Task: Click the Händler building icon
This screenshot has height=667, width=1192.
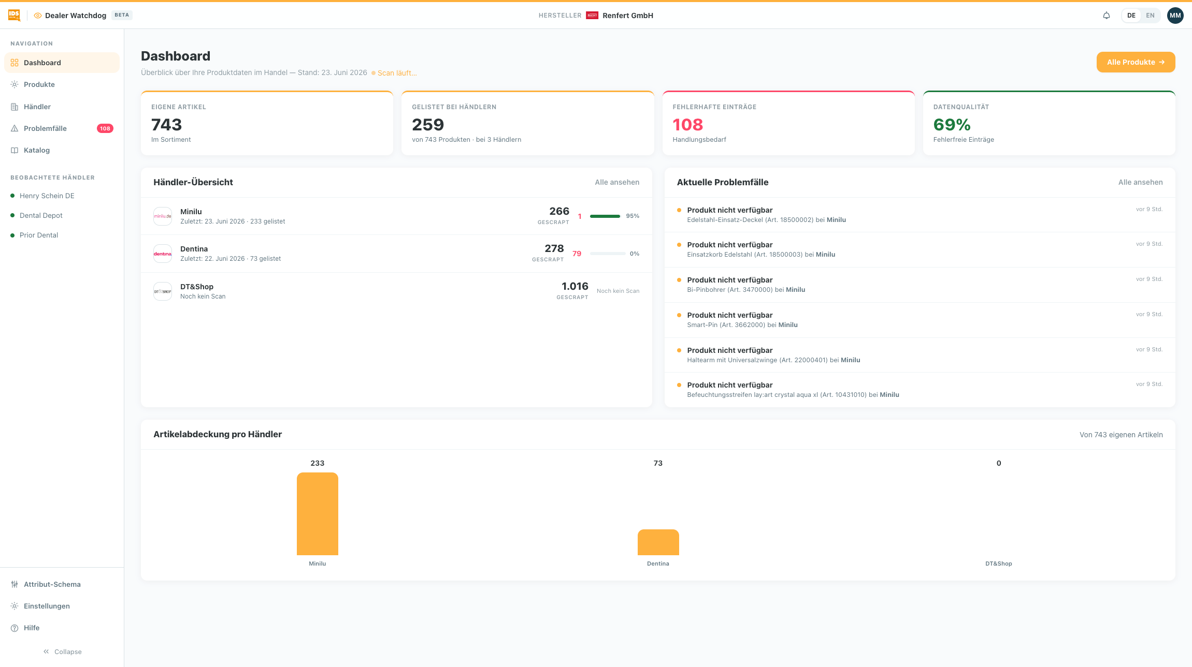Action: point(15,107)
